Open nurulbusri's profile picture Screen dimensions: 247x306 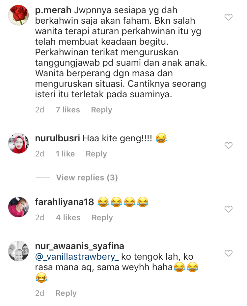18,143
